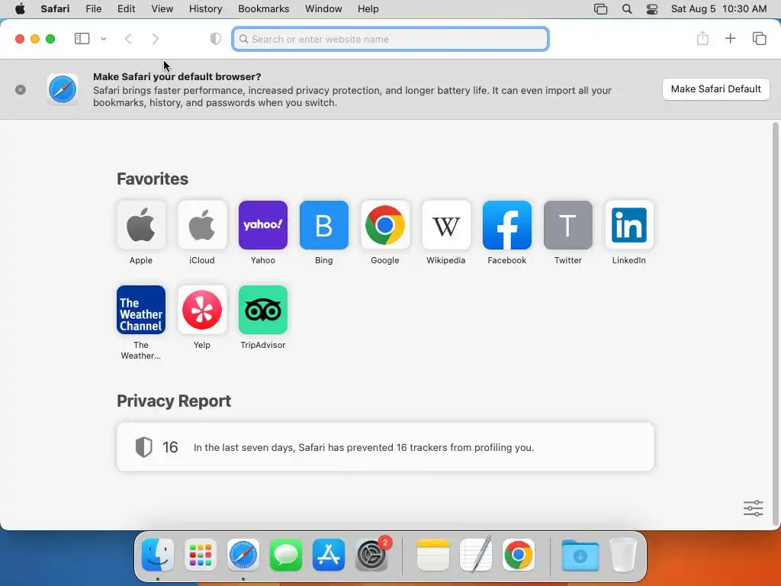Open the iCloud favorite
781x586 pixels.
tap(201, 225)
